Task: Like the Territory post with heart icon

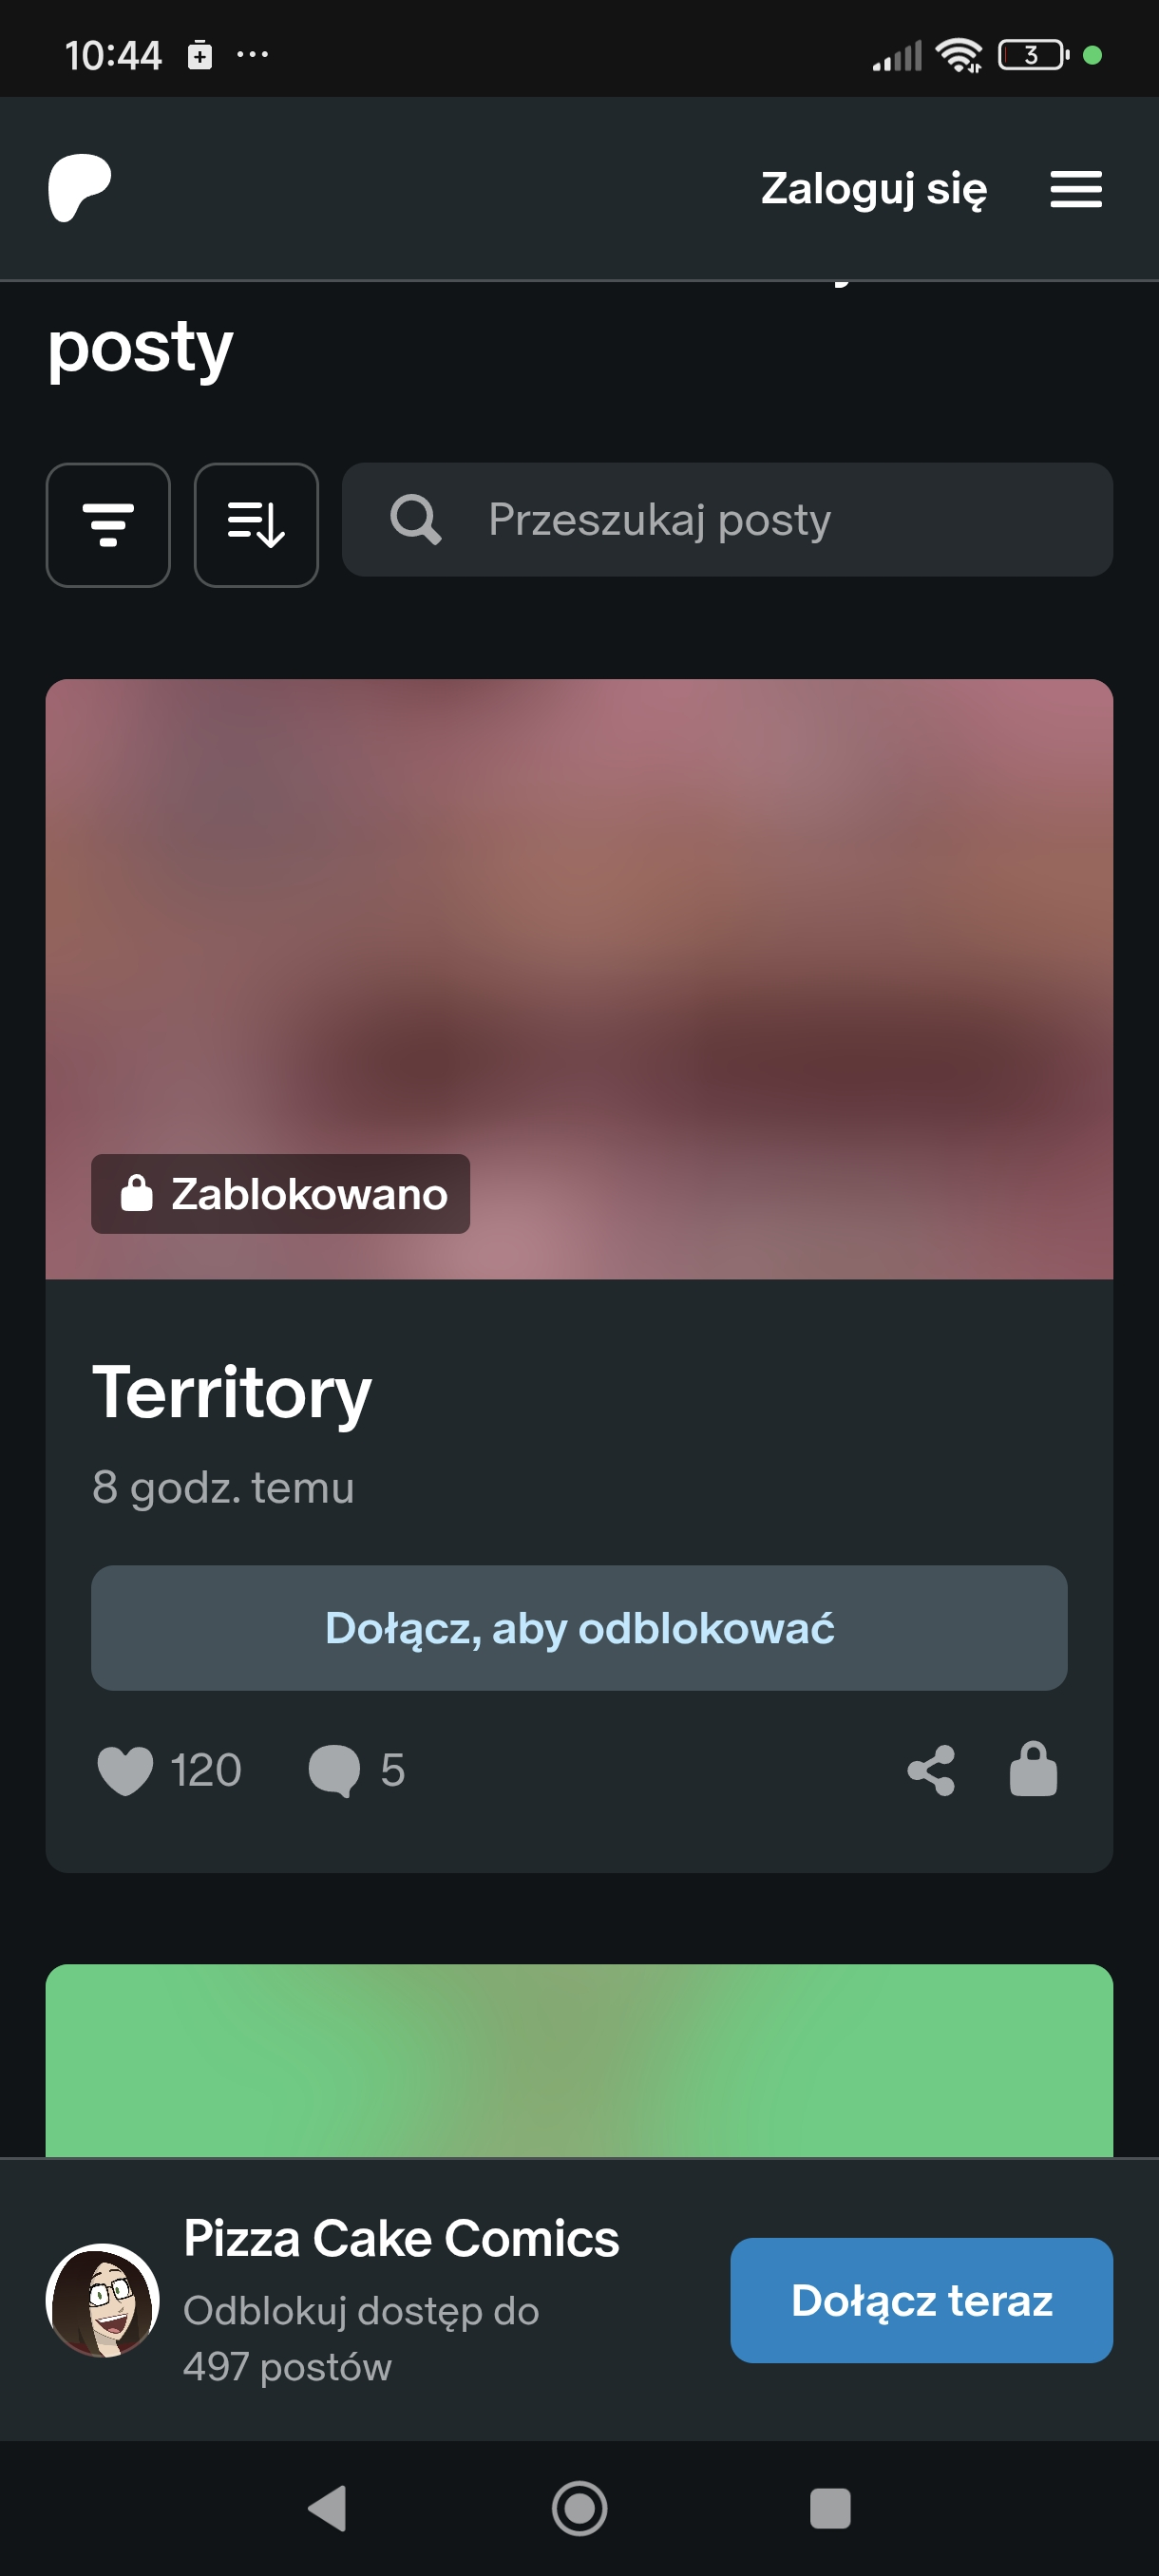Action: coord(125,1771)
